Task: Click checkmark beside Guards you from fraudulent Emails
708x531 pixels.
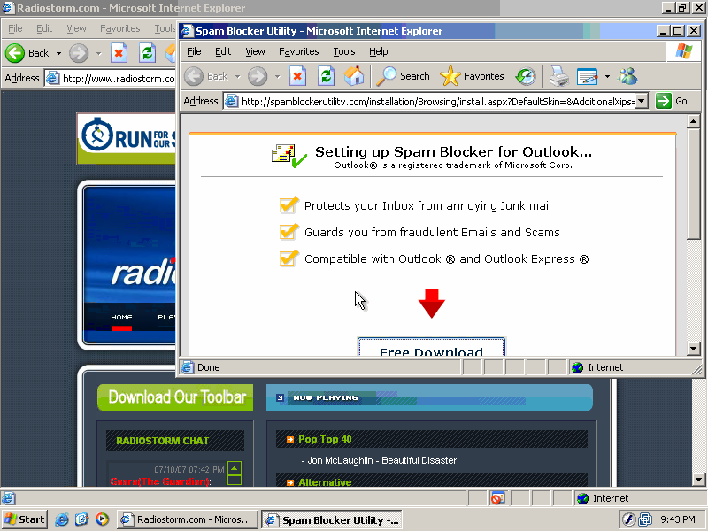Action: [289, 232]
